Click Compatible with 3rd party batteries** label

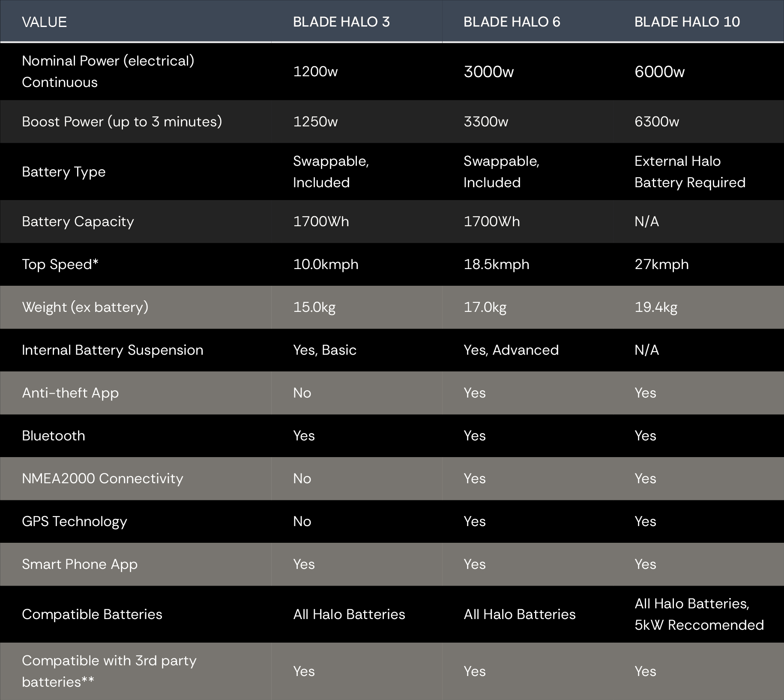(x=109, y=671)
